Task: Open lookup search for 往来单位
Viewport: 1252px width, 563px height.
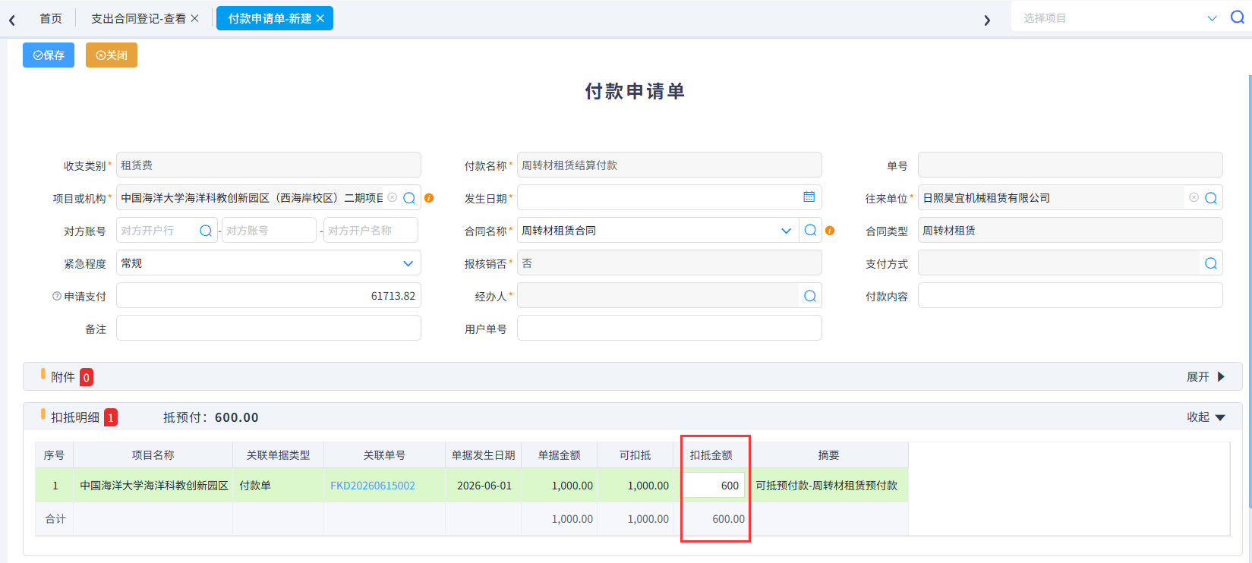Action: click(x=1211, y=198)
